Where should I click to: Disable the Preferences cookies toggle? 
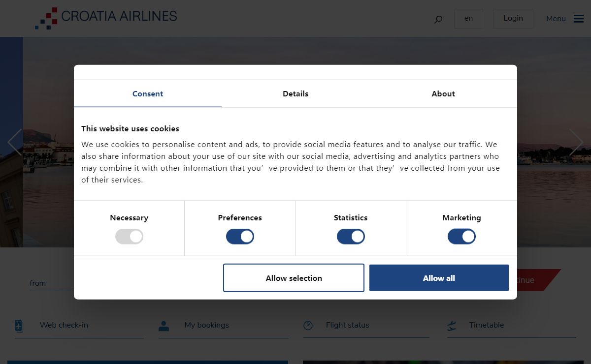click(x=240, y=237)
